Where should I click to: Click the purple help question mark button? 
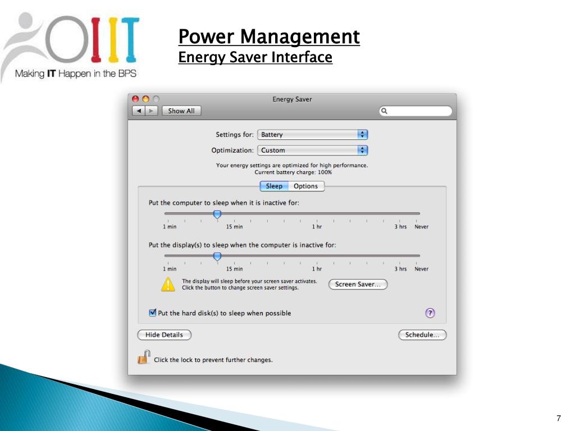coord(430,313)
